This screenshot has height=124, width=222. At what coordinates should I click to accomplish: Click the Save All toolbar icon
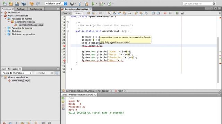(x=24, y=3)
